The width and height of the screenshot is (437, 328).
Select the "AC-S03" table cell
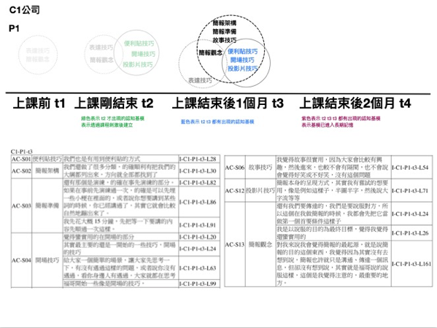click(x=21, y=206)
